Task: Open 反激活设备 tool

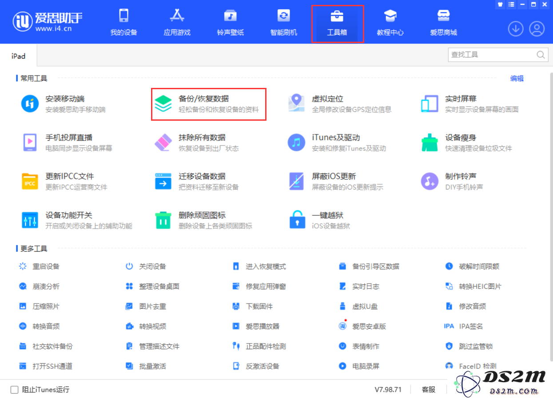Action: click(x=256, y=366)
